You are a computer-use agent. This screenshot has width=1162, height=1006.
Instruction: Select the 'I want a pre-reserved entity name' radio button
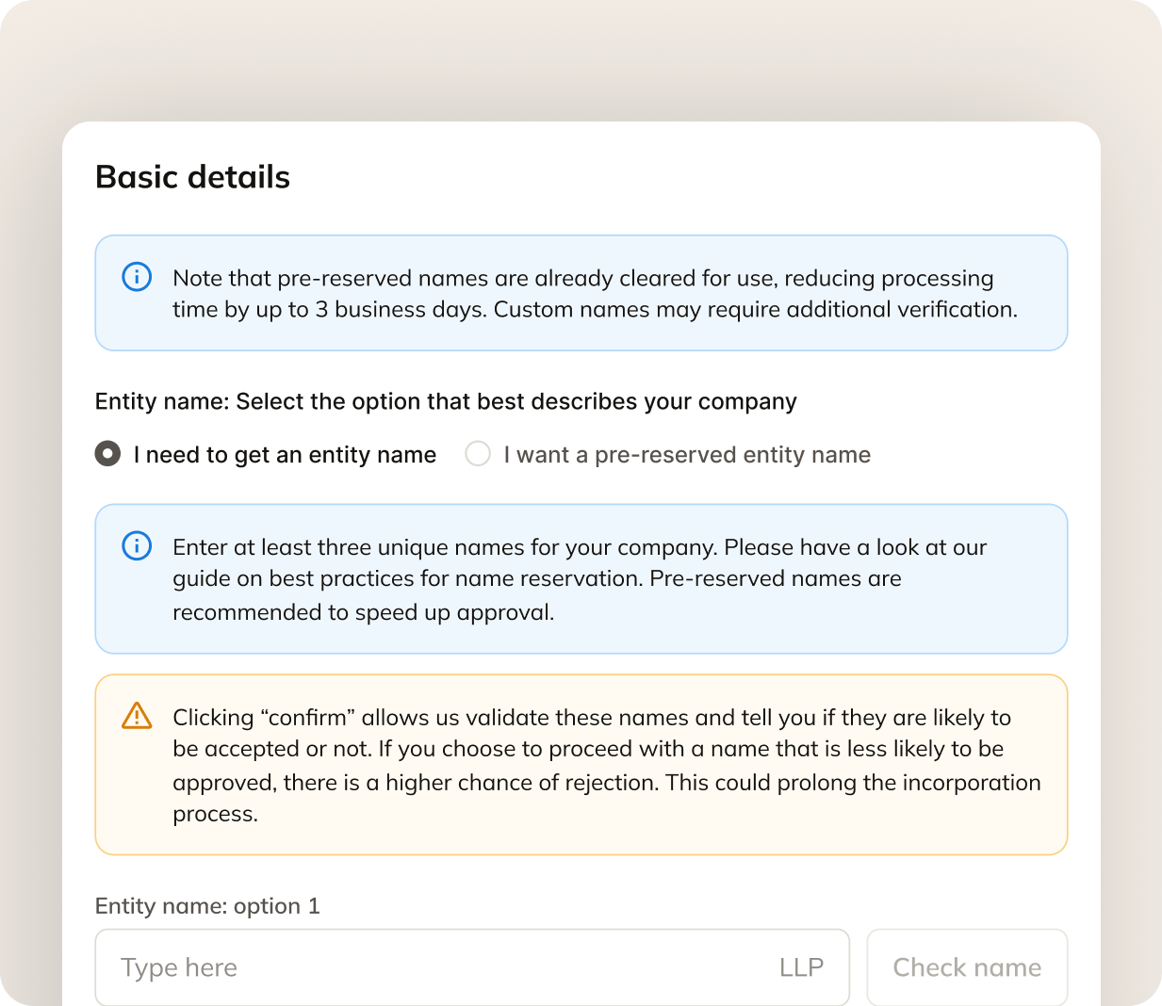pyautogui.click(x=478, y=454)
